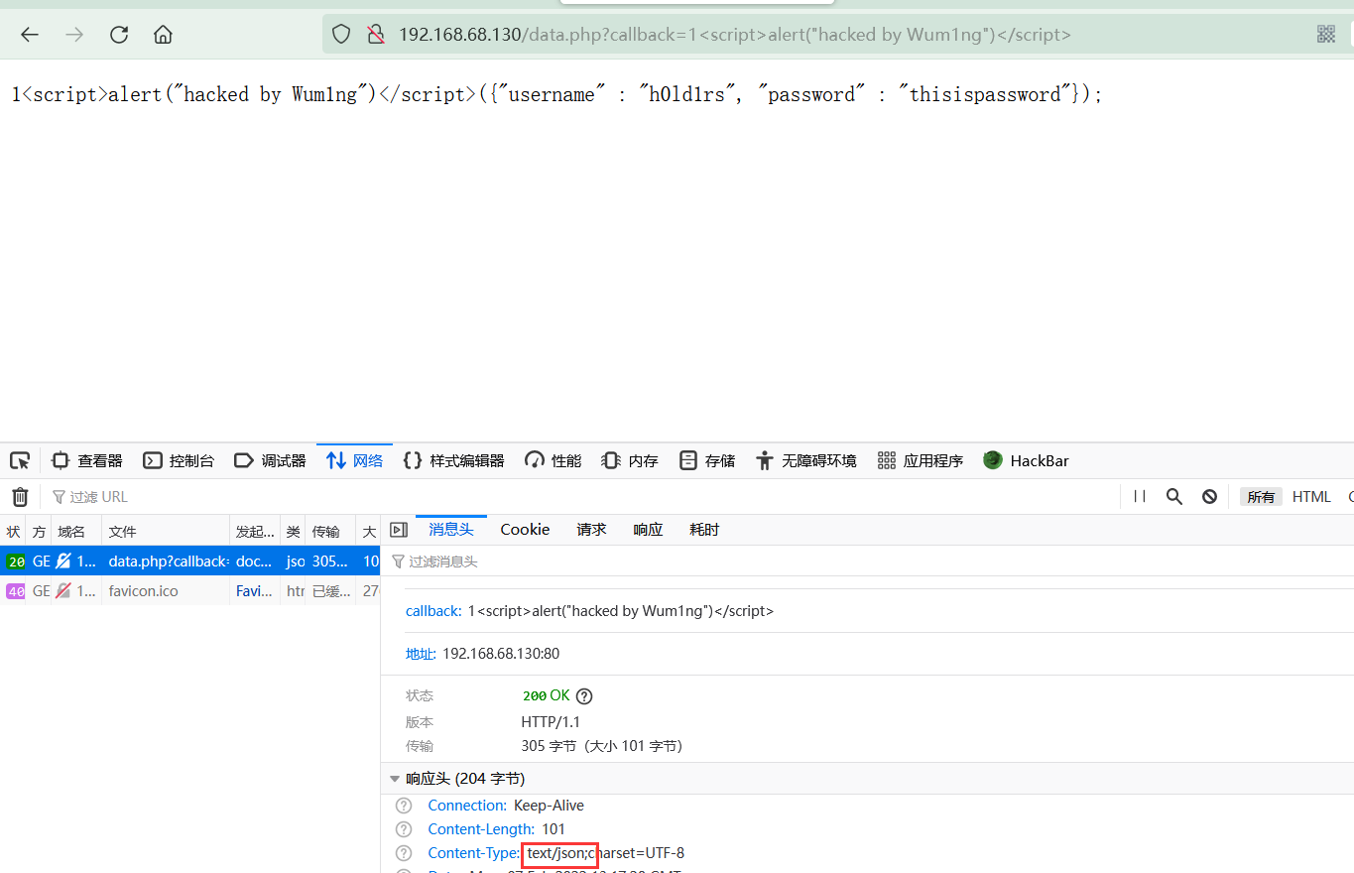Viewport: 1354px width, 873px height.
Task: Open the 查看器 inspector tab
Action: click(x=87, y=460)
